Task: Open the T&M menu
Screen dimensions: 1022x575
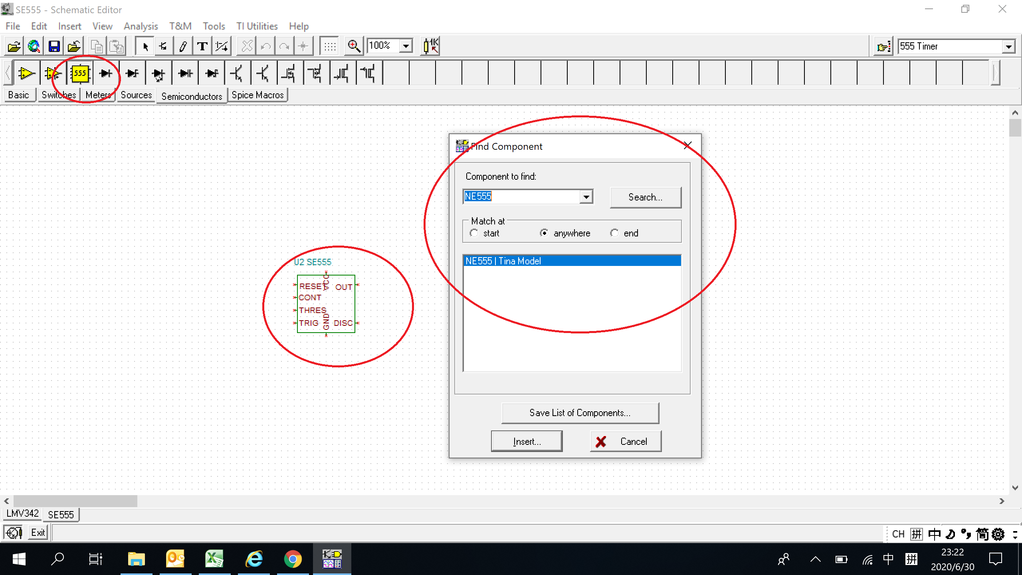Action: tap(180, 26)
